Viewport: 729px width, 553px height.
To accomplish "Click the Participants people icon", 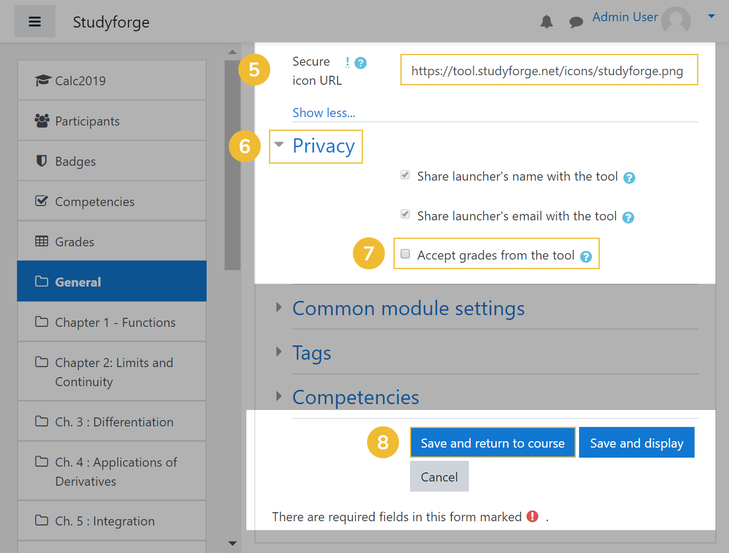I will tap(42, 120).
